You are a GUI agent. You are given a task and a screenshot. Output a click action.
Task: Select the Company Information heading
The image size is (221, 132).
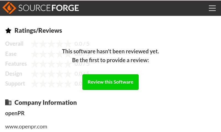46,103
